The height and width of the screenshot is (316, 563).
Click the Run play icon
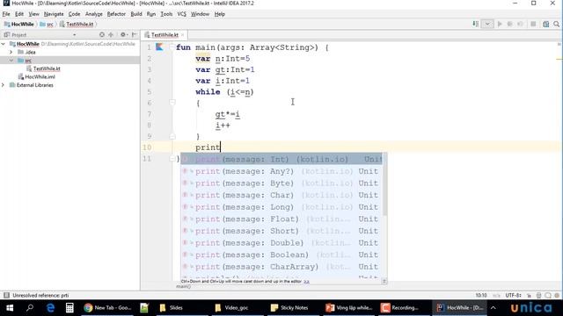pos(500,24)
